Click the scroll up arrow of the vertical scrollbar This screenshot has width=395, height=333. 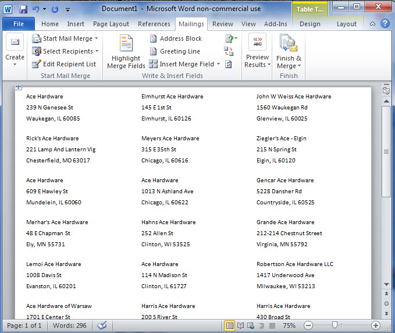pyautogui.click(x=386, y=101)
